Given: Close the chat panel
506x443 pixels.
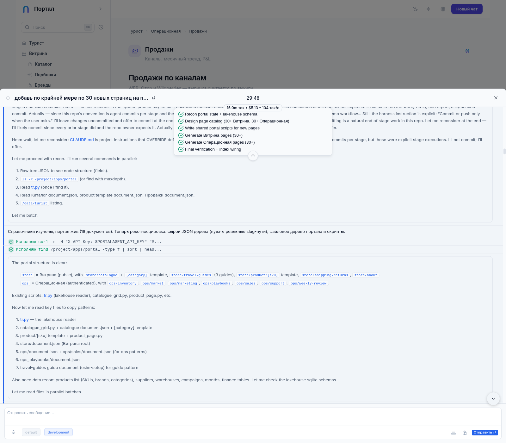Looking at the screenshot, I should click(496, 98).
